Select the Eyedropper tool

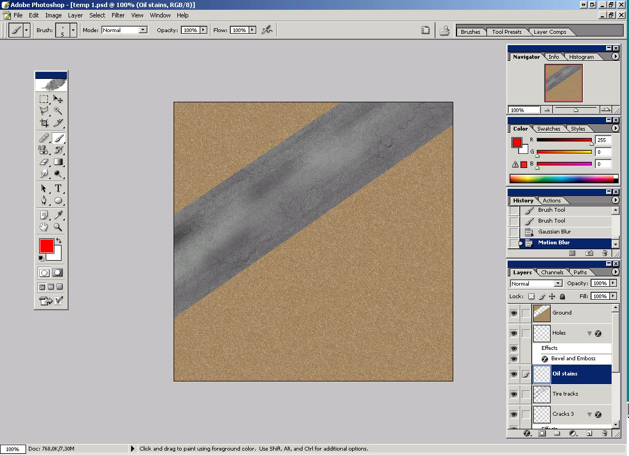point(58,215)
